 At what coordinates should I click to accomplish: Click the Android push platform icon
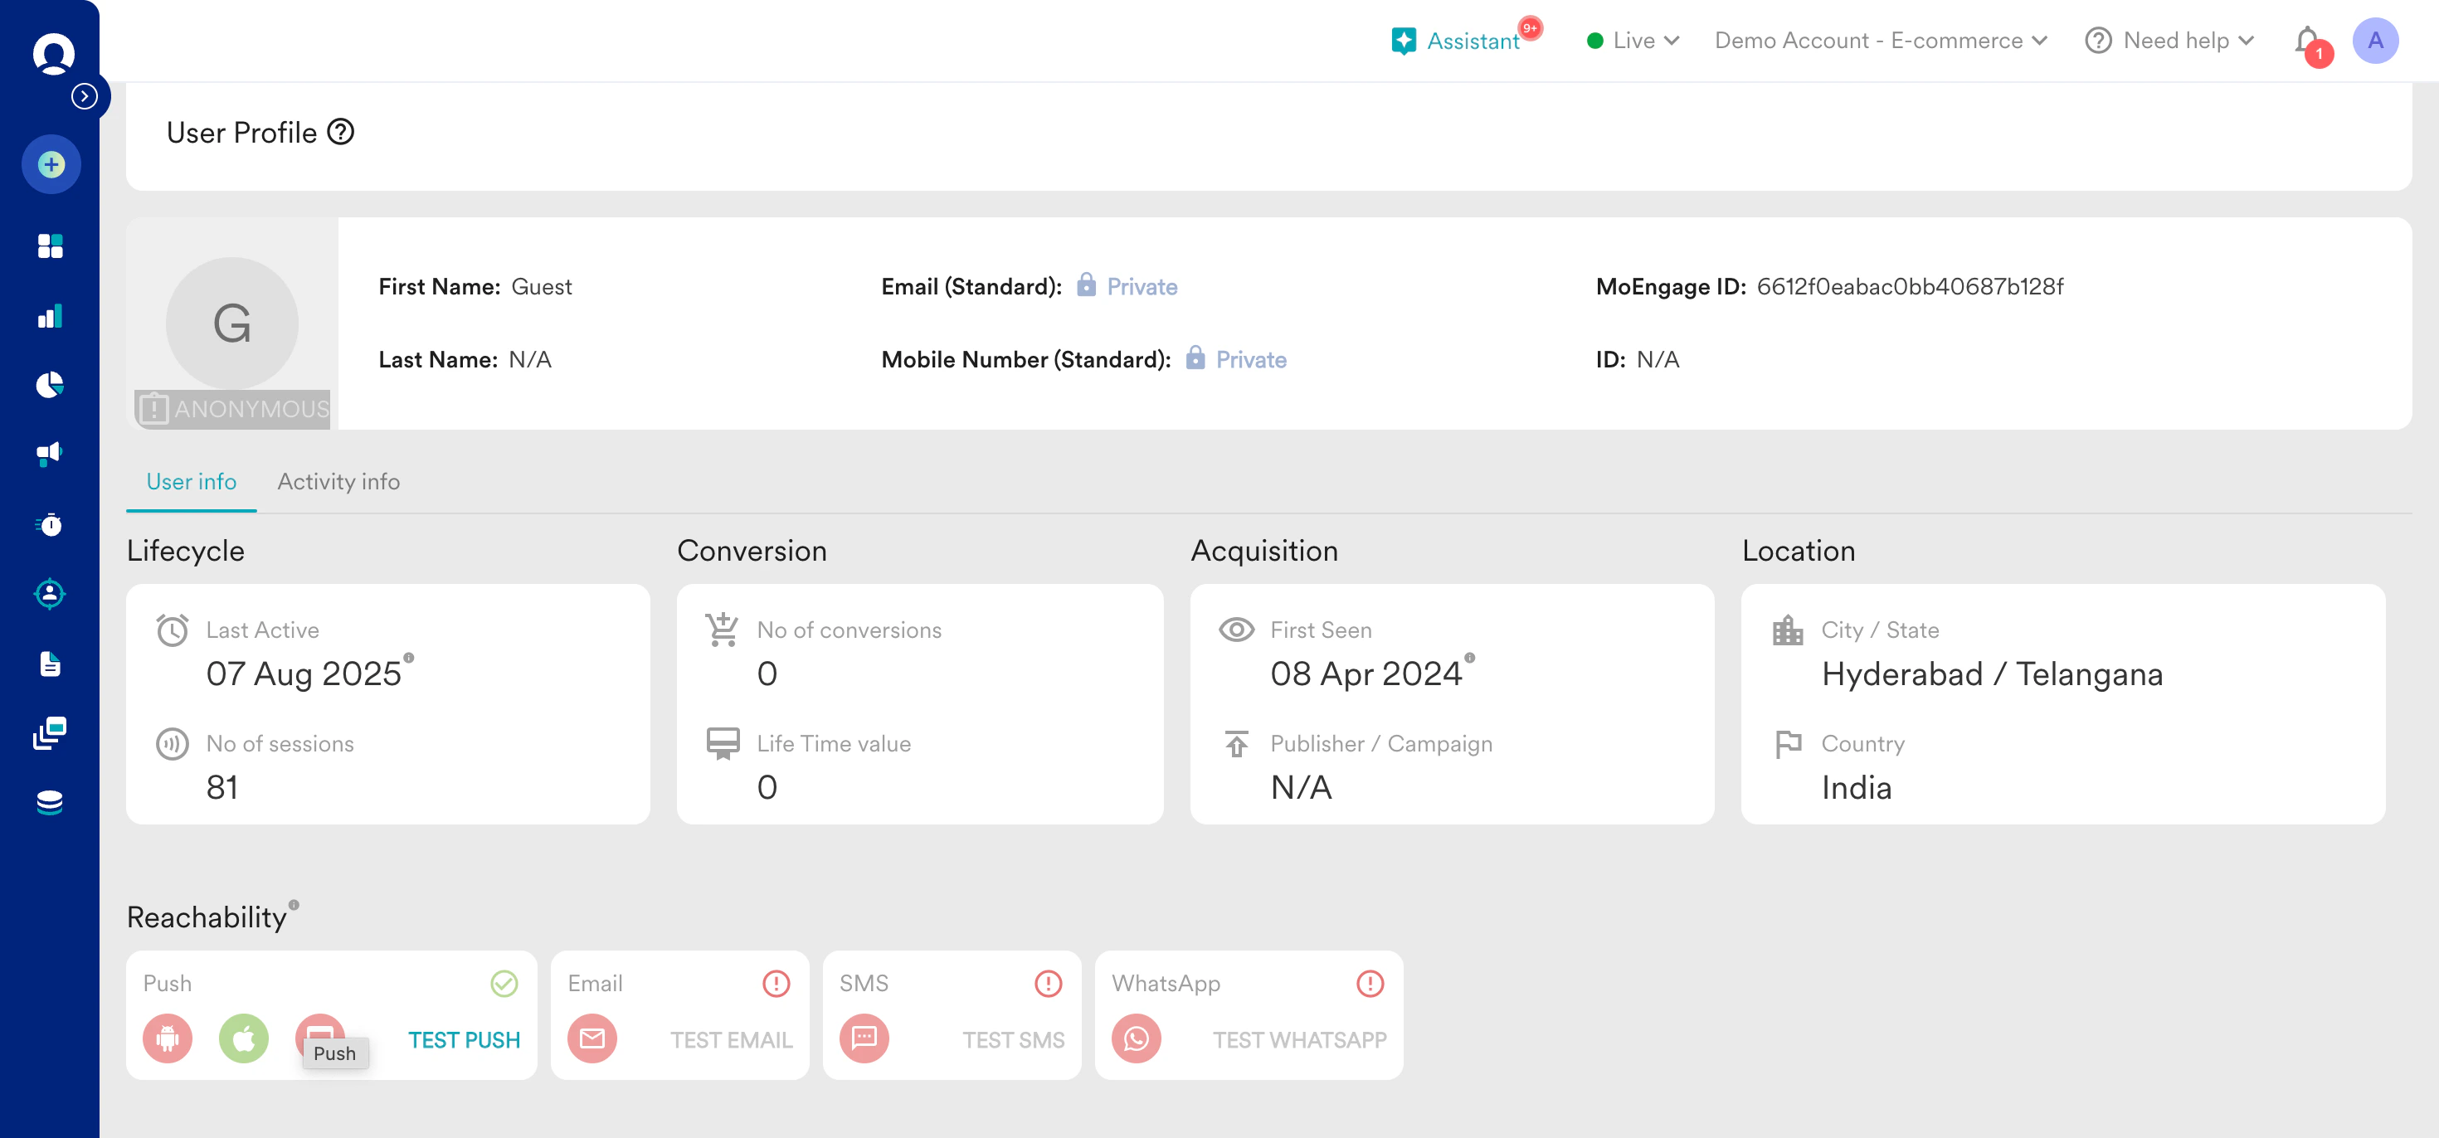tap(168, 1038)
